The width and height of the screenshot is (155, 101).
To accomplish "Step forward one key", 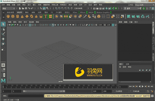I will click(146, 86).
